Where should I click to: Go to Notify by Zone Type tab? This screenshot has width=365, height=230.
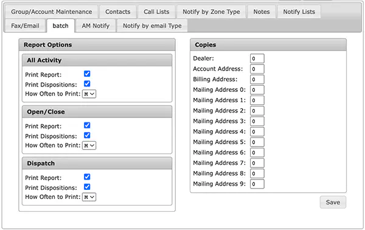pos(211,12)
